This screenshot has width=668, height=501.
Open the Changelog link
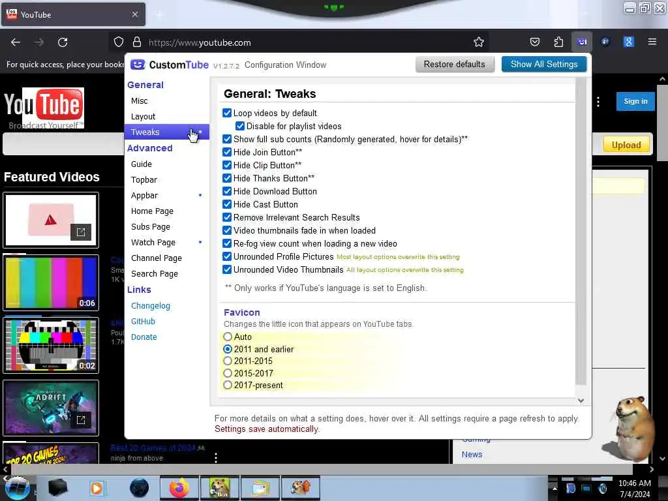coord(151,306)
